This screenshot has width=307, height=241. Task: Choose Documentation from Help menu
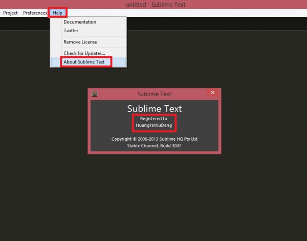click(x=89, y=22)
